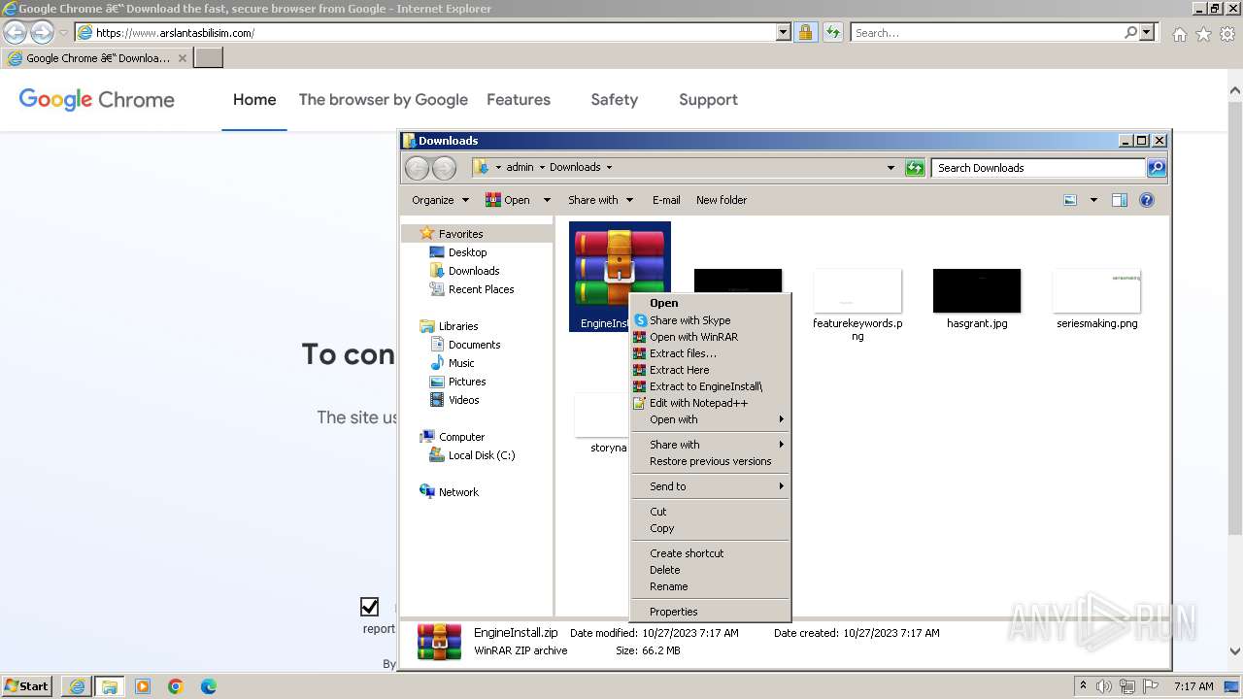The width and height of the screenshot is (1243, 699).
Task: Click the Notepad++ icon in the context menu
Action: click(x=640, y=403)
